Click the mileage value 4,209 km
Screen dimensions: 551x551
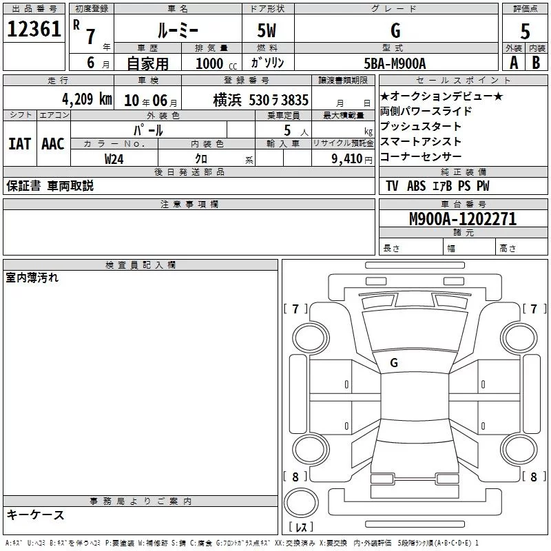pos(86,99)
